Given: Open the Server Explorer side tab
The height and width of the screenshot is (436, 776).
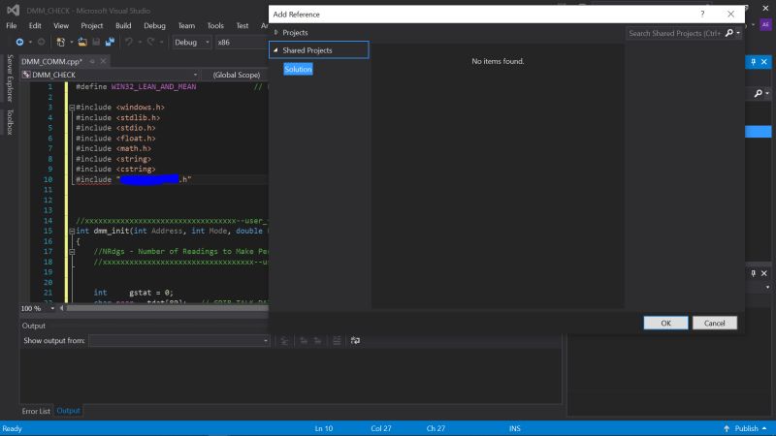Looking at the screenshot, I should pos(10,78).
